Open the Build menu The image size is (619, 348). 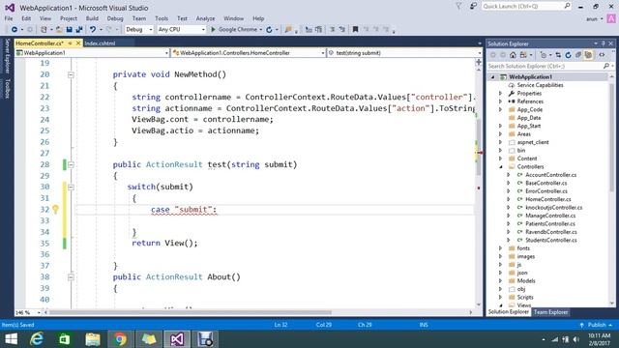pyautogui.click(x=92, y=18)
